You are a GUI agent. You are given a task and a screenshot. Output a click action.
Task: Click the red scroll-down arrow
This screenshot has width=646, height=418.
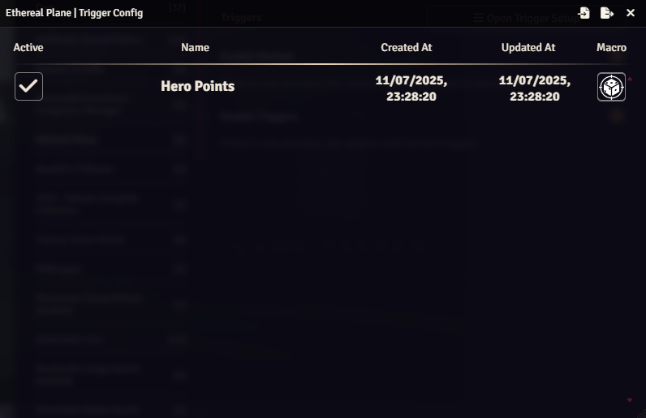point(630,400)
